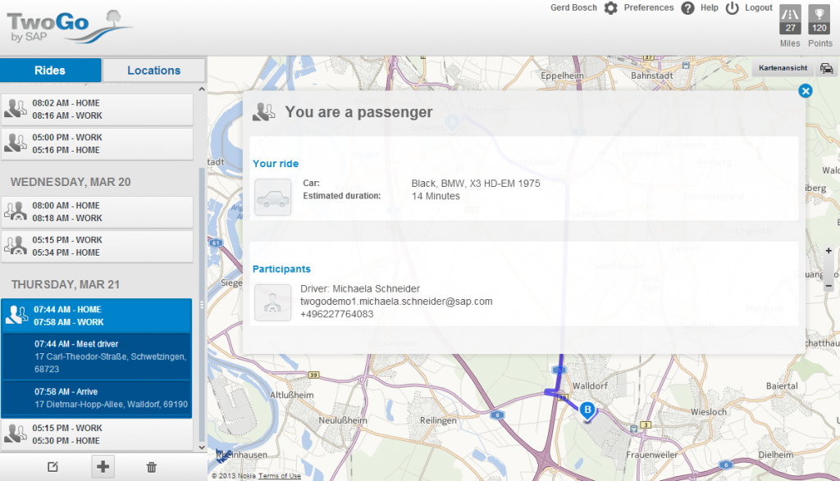Click the B destination map marker
Viewport: 840px width, 481px height.
(587, 411)
